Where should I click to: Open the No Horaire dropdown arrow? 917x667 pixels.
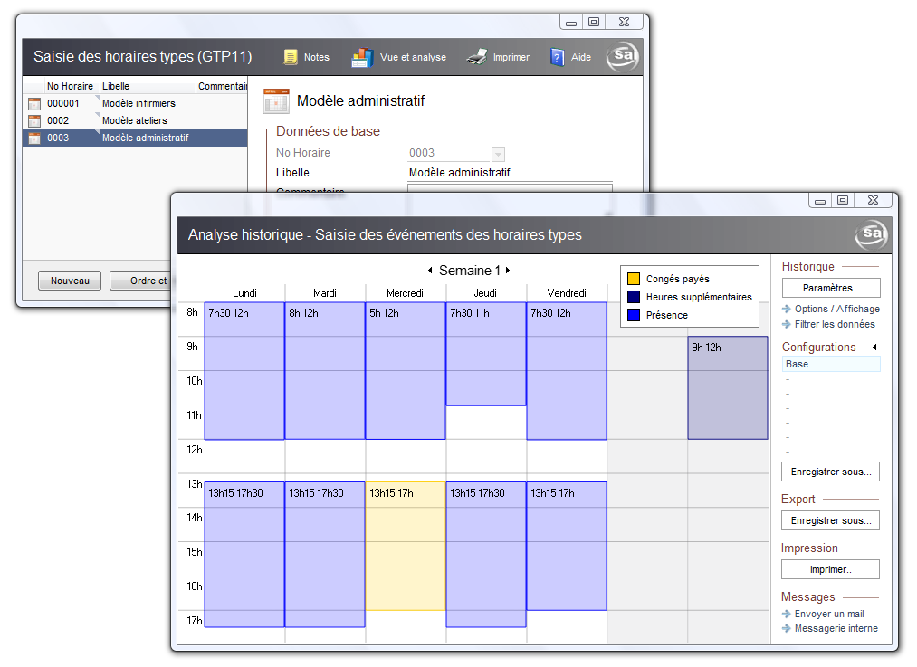coord(498,154)
